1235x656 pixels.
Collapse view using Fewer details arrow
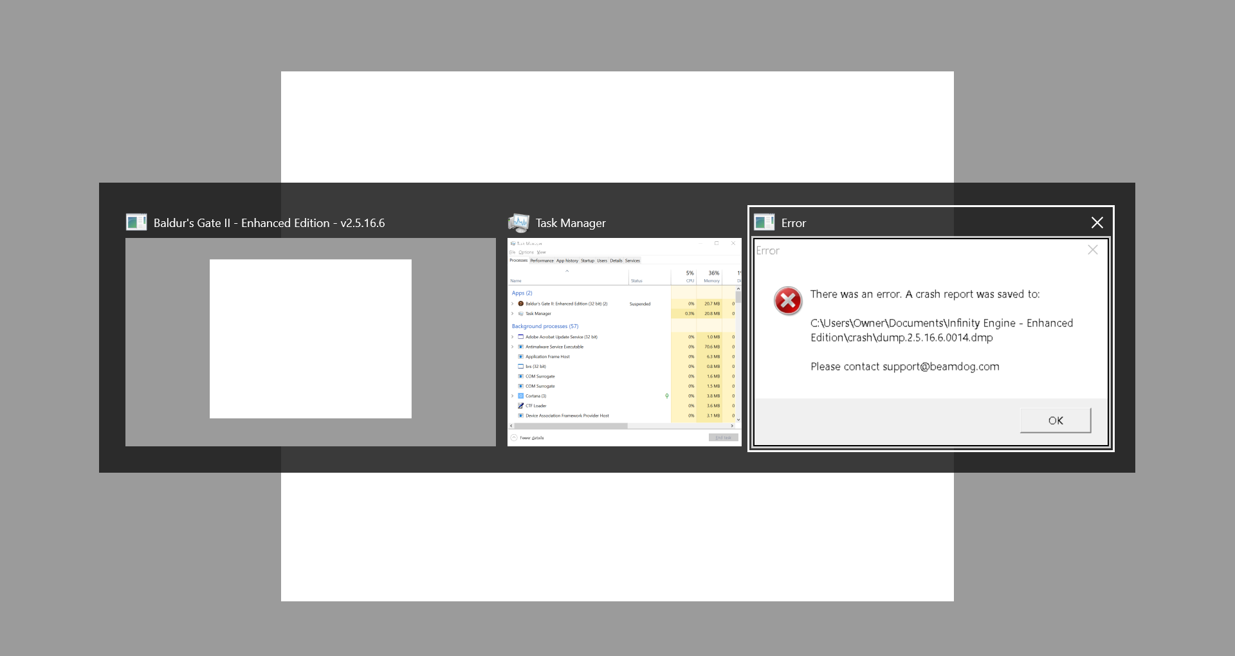(514, 438)
